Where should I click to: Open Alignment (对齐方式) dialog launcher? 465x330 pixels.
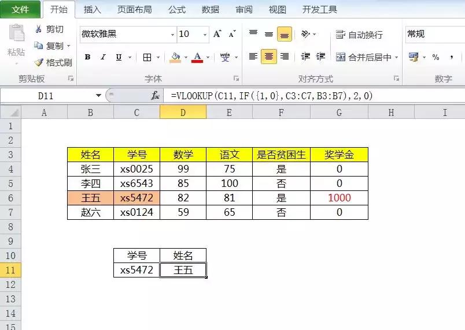396,78
